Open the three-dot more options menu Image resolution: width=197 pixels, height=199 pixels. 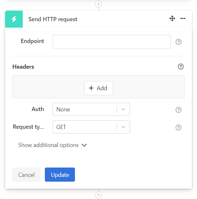pyautogui.click(x=183, y=19)
